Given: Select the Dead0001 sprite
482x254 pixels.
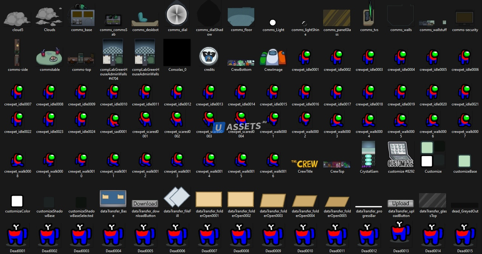Looking at the screenshot, I should [x=17, y=236].
